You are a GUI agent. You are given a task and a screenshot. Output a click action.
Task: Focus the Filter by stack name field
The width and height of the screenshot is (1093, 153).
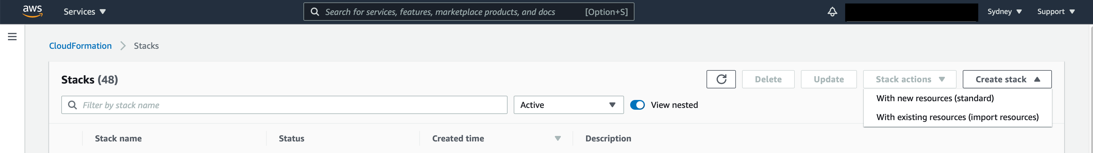(x=284, y=105)
